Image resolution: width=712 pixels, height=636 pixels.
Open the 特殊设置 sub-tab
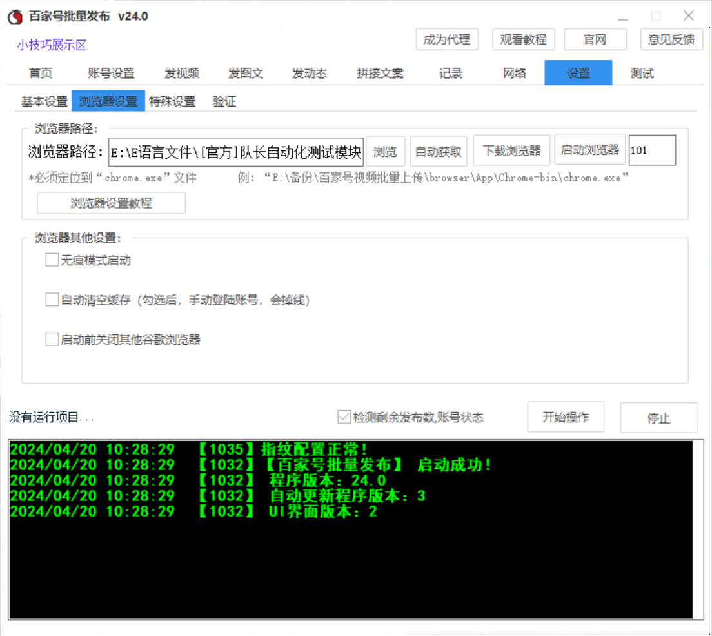172,101
